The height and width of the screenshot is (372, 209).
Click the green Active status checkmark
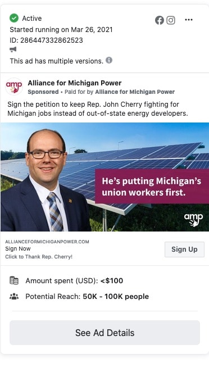click(x=14, y=18)
